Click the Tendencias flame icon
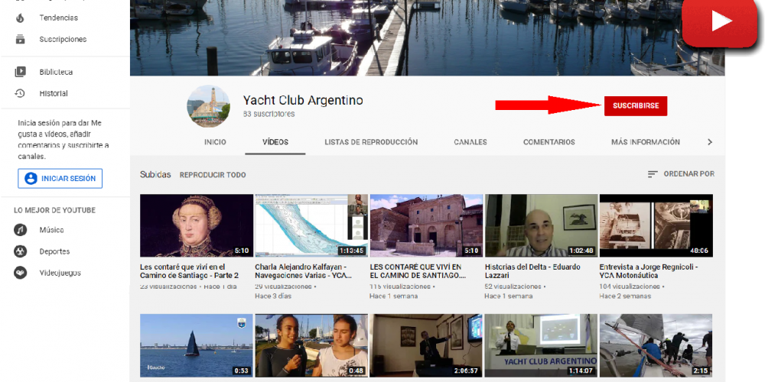The image size is (765, 382). [x=21, y=18]
